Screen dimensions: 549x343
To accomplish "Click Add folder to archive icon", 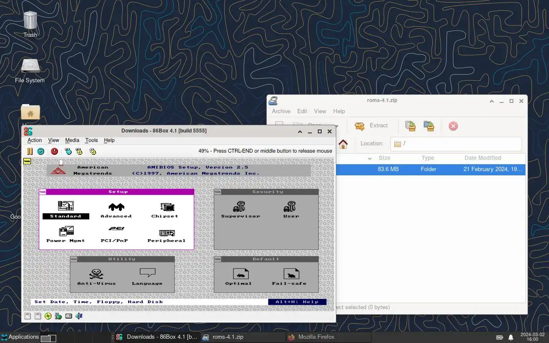I will click(429, 126).
